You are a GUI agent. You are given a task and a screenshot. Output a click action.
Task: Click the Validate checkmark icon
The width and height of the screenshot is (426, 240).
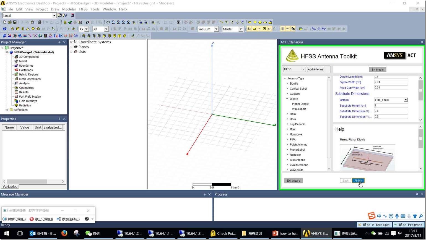pos(70,22)
